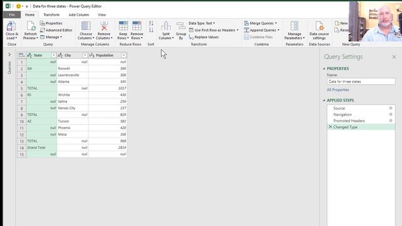Close the Query Settings pane
The width and height of the screenshot is (402, 226).
pos(394,57)
